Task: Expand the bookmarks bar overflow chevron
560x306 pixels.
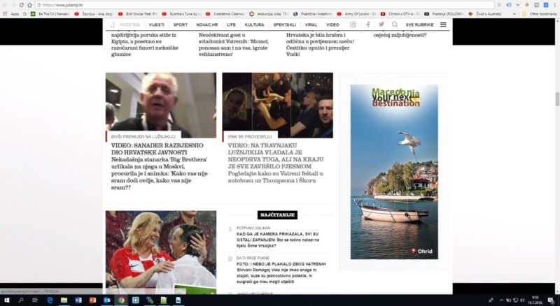Action: [514, 14]
